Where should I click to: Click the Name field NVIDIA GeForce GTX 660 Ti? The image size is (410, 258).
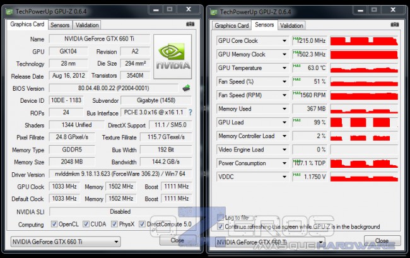pyautogui.click(x=100, y=38)
